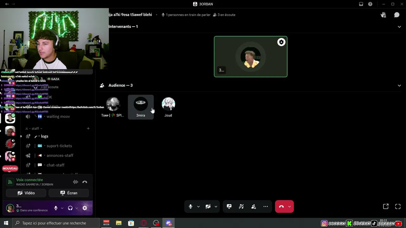Open more options in stage controls
406x228 pixels.
pos(265,206)
